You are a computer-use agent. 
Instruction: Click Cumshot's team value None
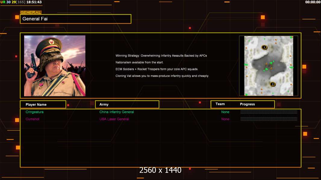point(225,119)
